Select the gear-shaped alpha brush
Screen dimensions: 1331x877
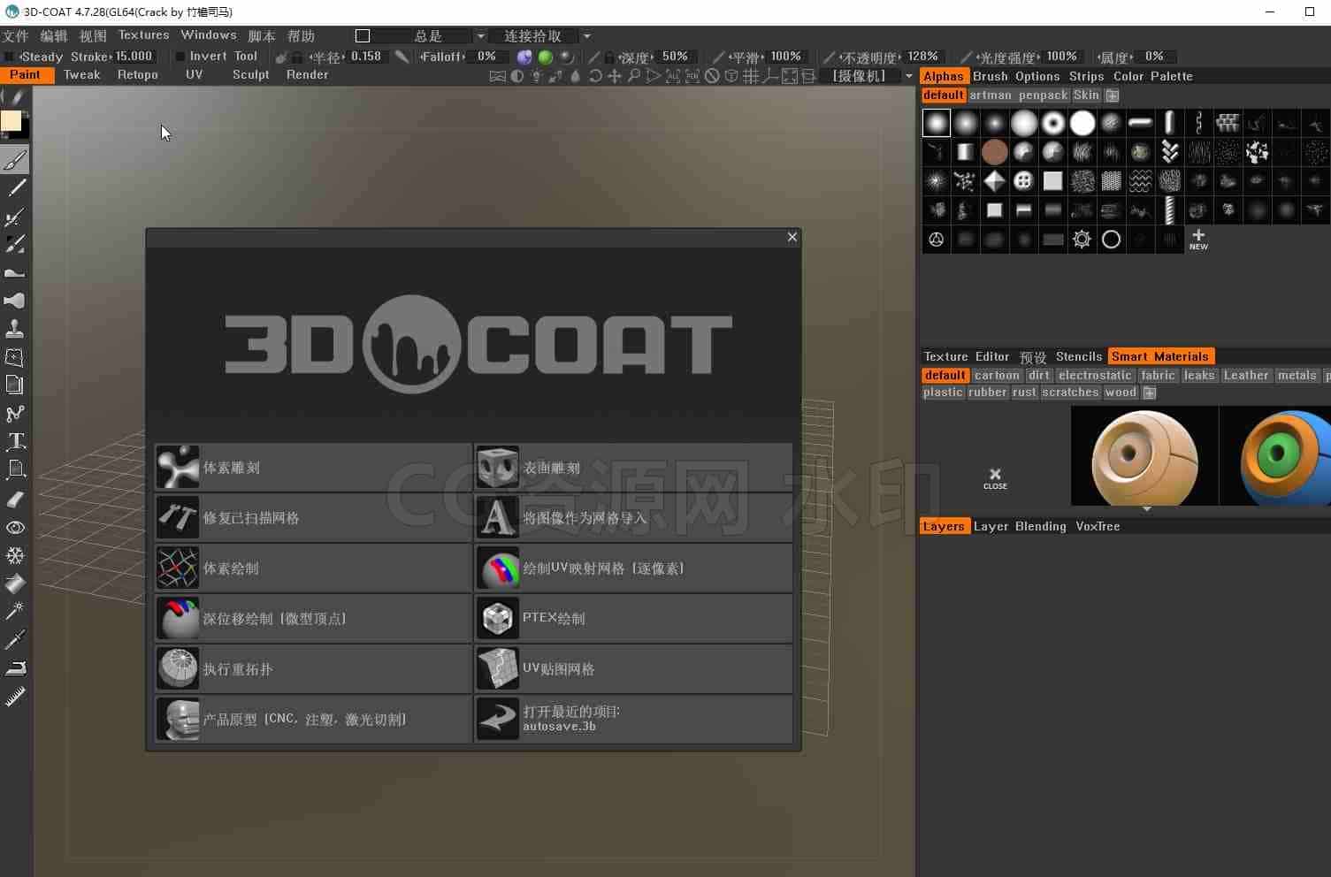click(1082, 240)
